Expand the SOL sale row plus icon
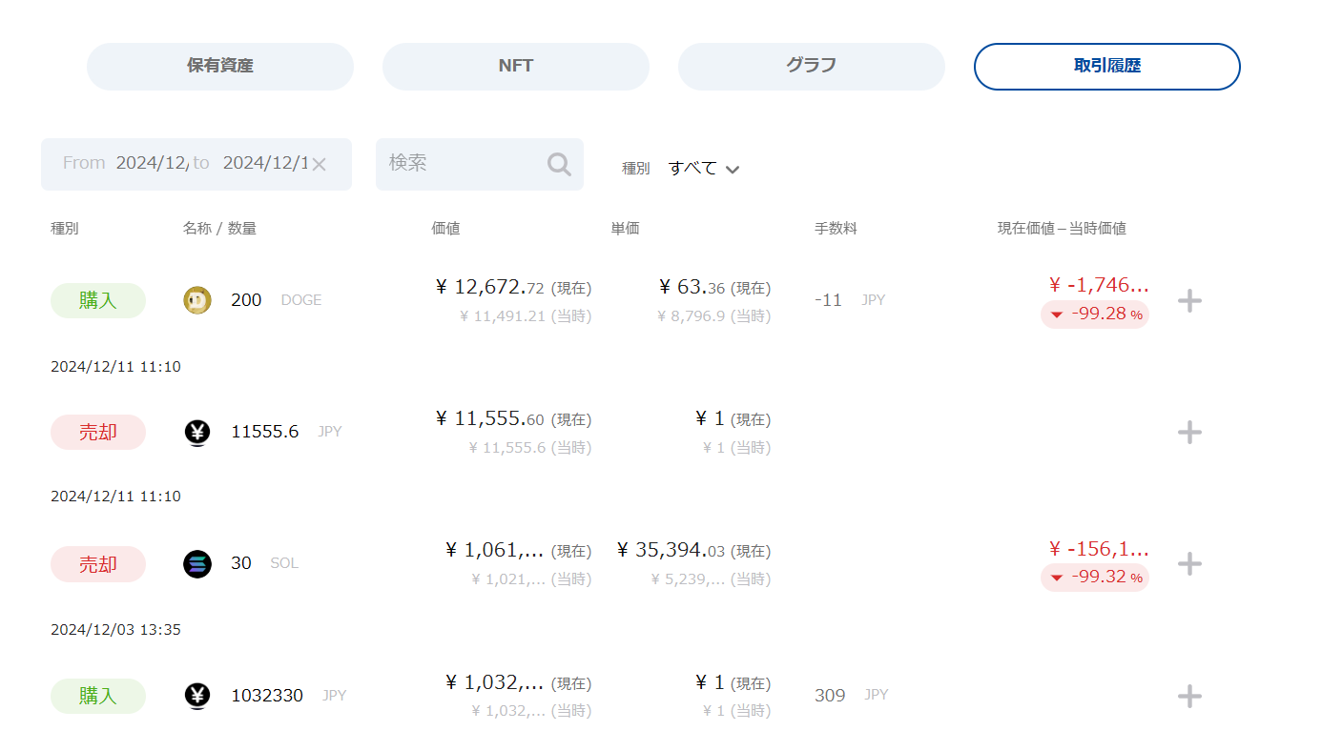Image resolution: width=1322 pixels, height=751 pixels. pyautogui.click(x=1189, y=564)
